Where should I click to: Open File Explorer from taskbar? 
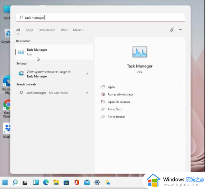(56, 182)
